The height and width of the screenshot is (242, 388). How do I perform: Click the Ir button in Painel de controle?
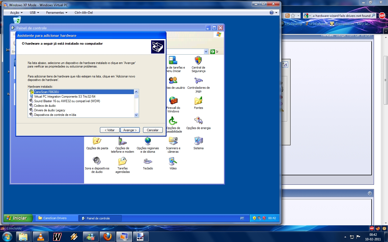214,52
